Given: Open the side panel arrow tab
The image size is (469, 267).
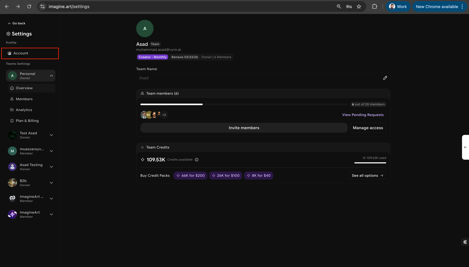Looking at the screenshot, I should pyautogui.click(x=465, y=147).
